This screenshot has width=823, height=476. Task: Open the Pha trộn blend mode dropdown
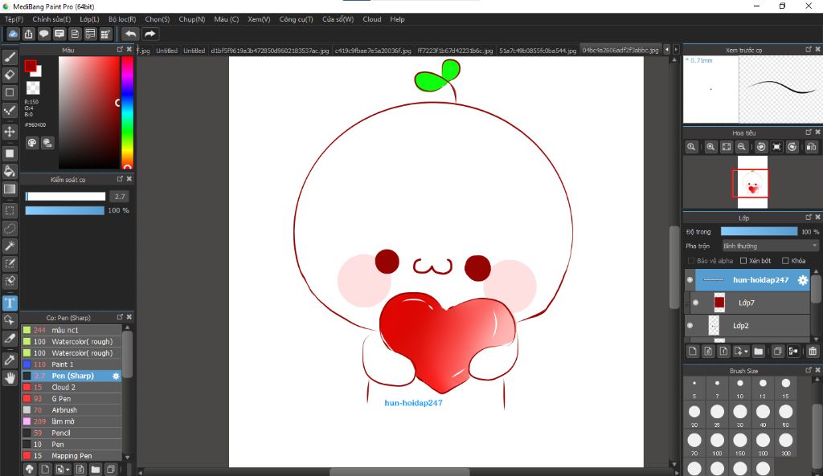point(770,246)
